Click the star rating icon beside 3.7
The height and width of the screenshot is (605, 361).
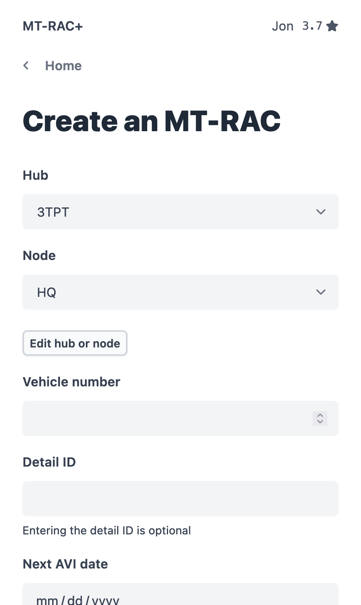tap(332, 26)
